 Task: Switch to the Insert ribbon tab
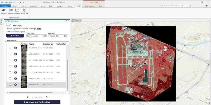click(24, 6)
